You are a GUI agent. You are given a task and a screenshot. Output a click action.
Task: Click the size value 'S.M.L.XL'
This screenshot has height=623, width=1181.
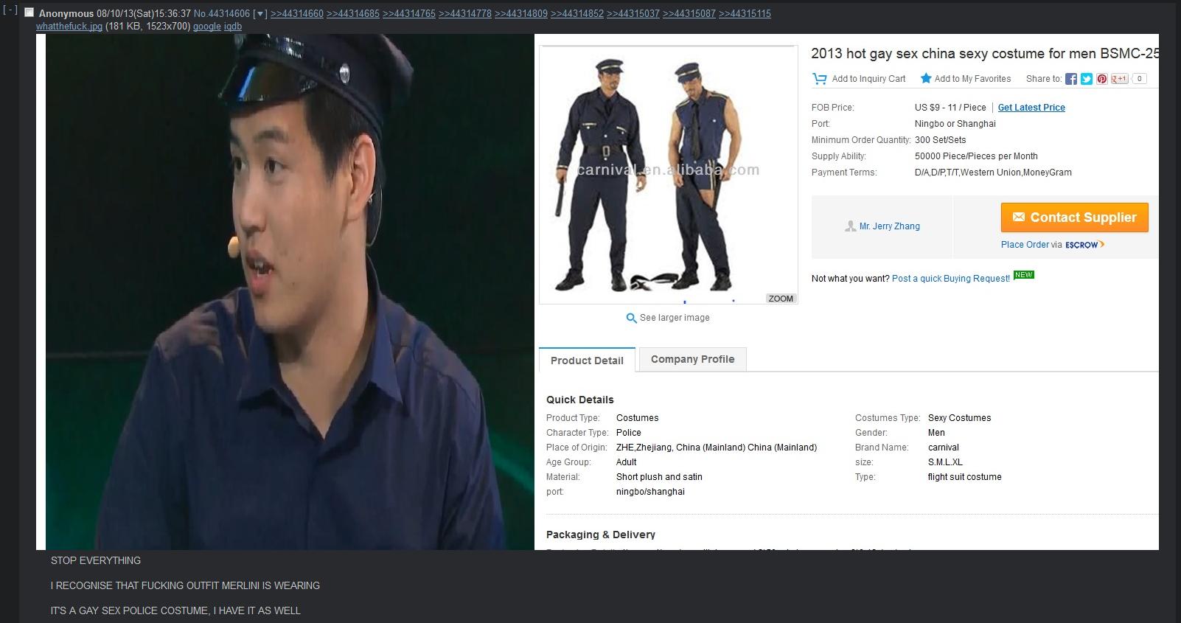945,462
